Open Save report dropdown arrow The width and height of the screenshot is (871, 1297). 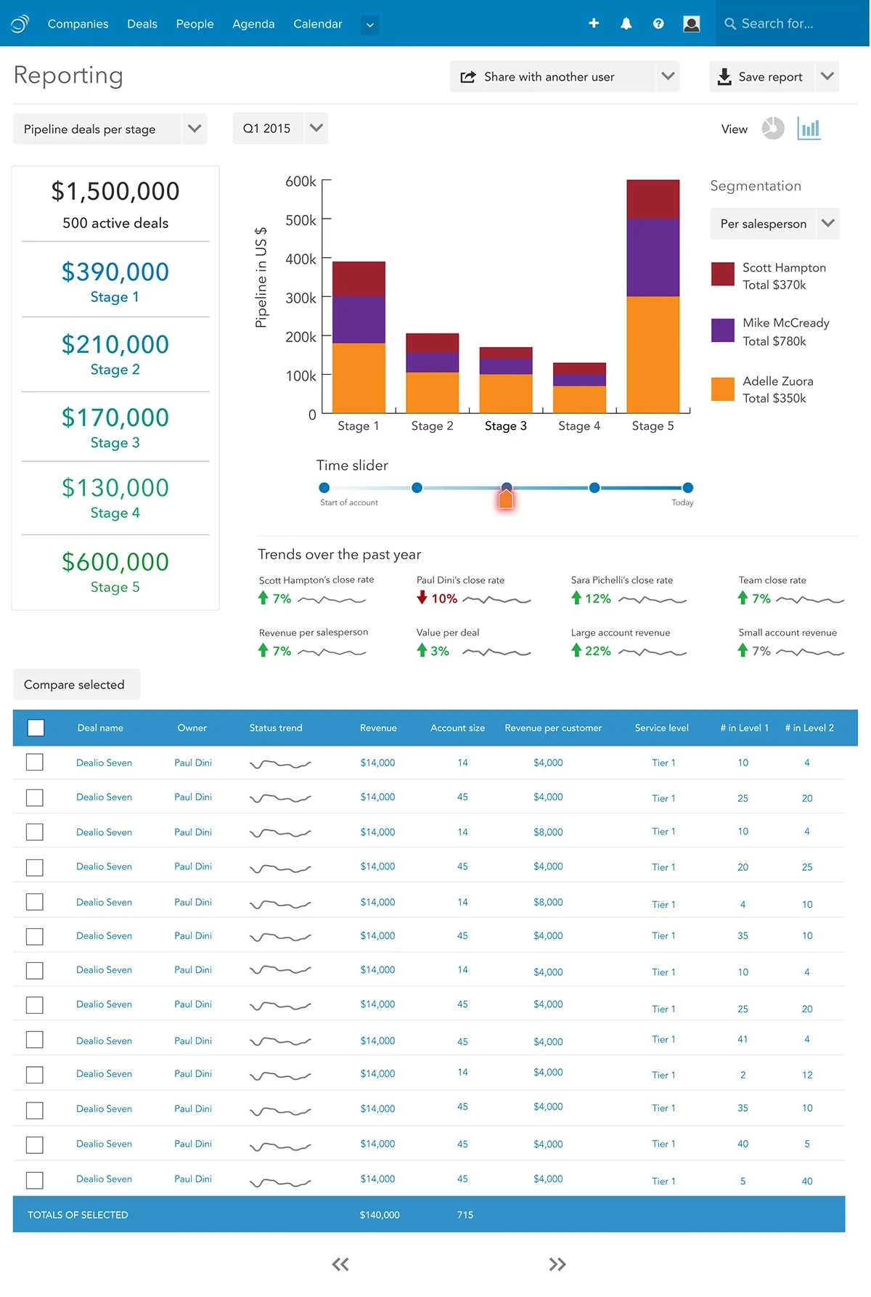827,76
